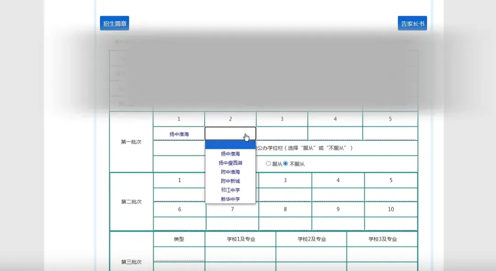Pick 邗江中学 in the dropdown list

[x=230, y=190]
